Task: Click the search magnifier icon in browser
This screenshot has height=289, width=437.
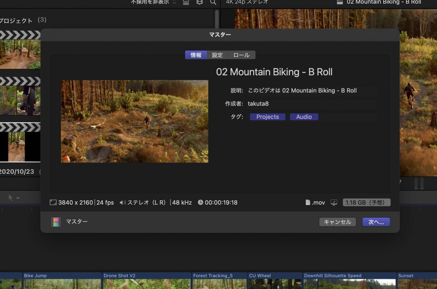Action: pyautogui.click(x=213, y=2)
